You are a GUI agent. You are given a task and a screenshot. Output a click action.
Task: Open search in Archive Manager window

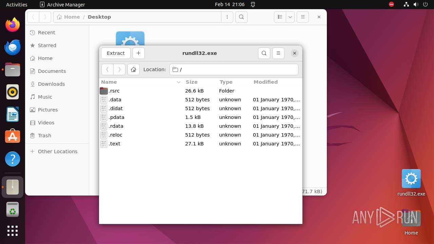[x=264, y=53]
